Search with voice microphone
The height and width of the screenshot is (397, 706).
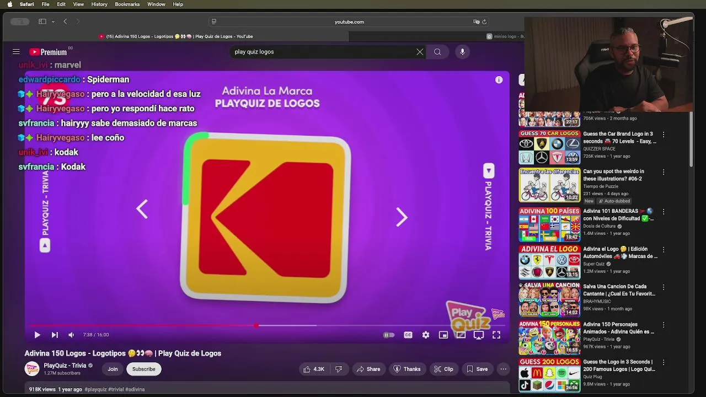[462, 52]
